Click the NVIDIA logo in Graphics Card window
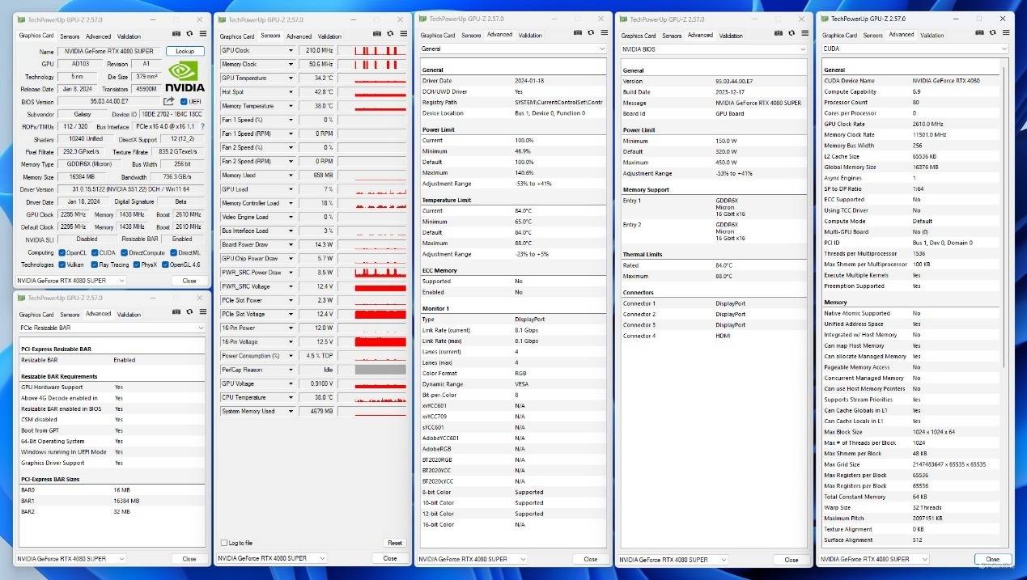Screen dimensions: 1027x580 point(185,75)
